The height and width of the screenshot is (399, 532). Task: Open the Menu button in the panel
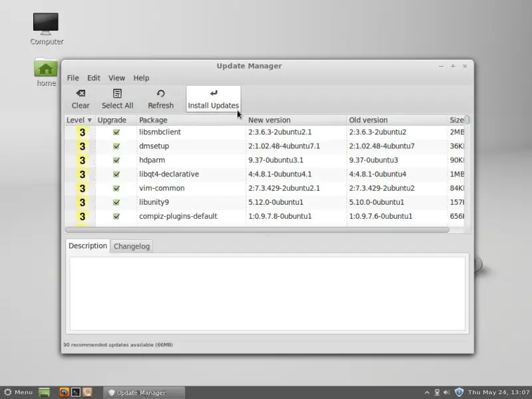18,392
